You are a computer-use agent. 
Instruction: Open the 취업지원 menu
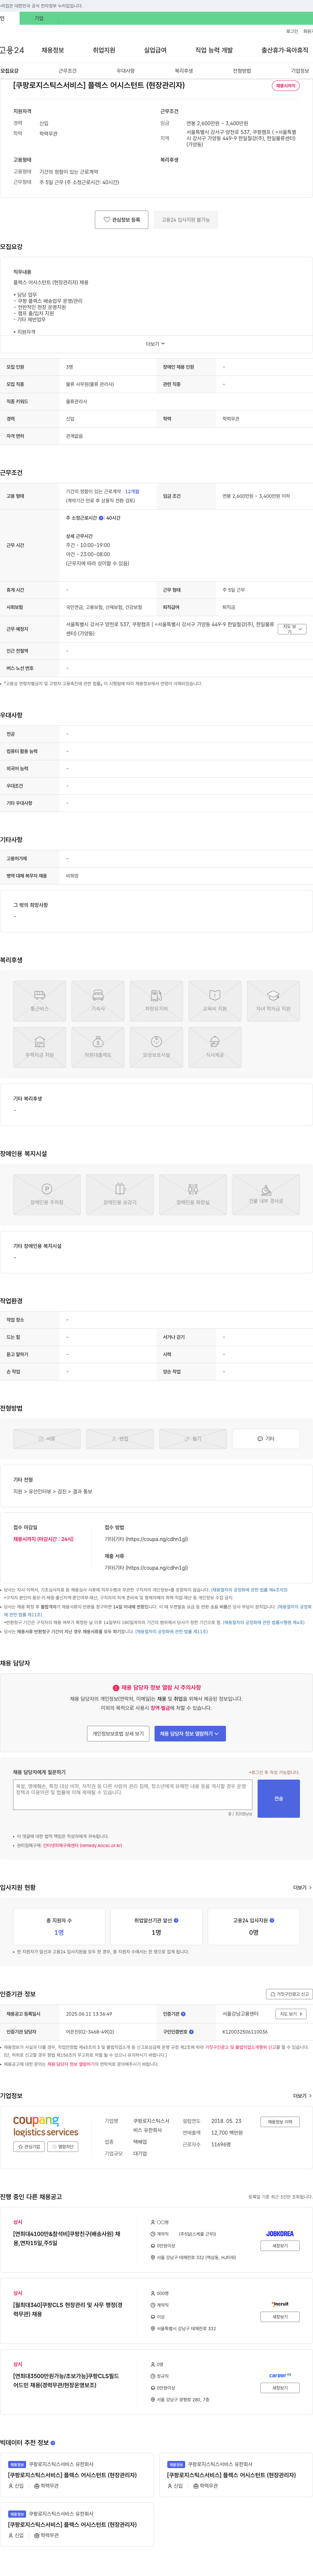click(x=104, y=50)
